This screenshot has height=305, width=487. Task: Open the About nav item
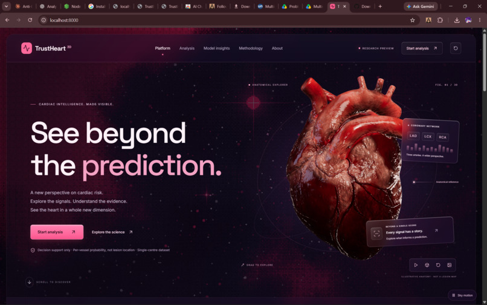tap(277, 48)
